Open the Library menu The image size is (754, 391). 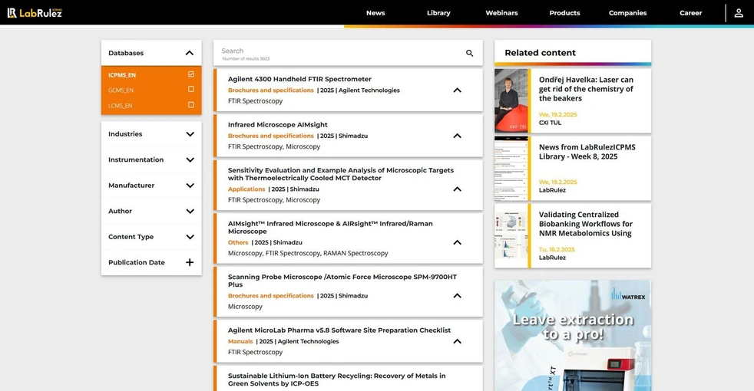(438, 13)
